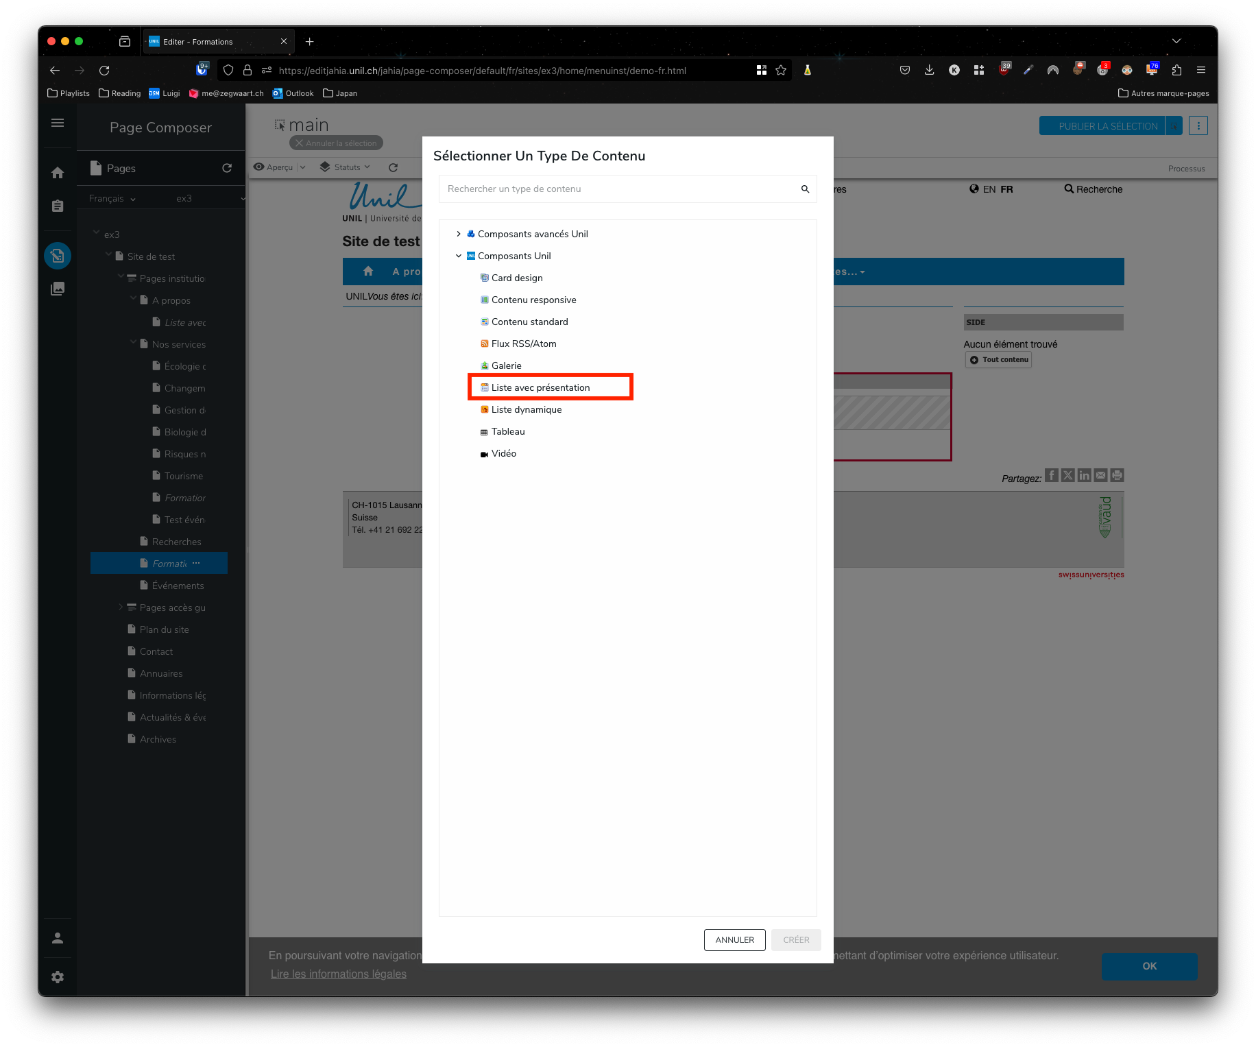Image resolution: width=1256 pixels, height=1047 pixels.
Task: Open the Français language dropdown
Action: click(112, 199)
